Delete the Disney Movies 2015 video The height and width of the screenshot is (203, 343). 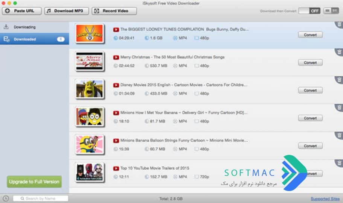(339, 80)
